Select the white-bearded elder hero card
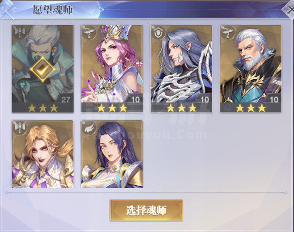 pos(251,69)
